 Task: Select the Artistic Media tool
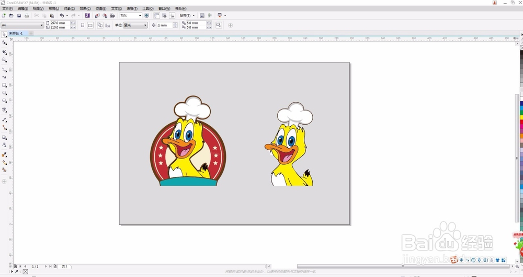[4, 77]
